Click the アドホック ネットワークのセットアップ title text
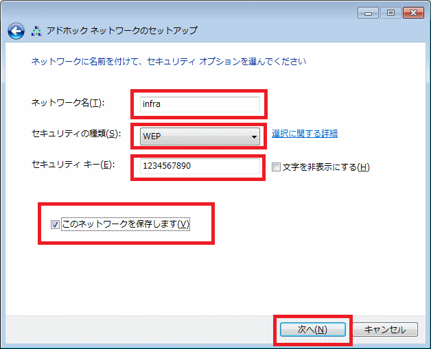431x349 pixels. click(121, 30)
